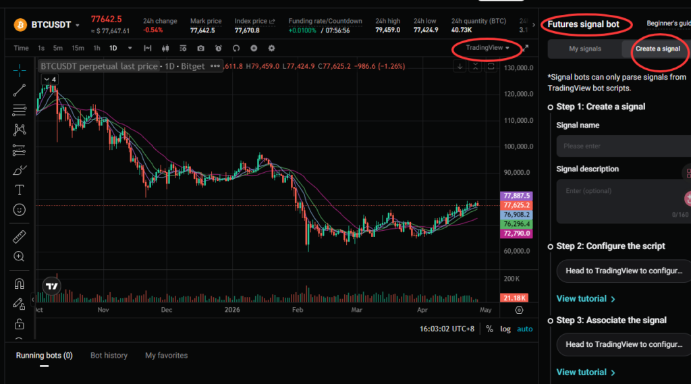
Task: Click the 72,790.0 magenta price label
Action: pyautogui.click(x=516, y=234)
